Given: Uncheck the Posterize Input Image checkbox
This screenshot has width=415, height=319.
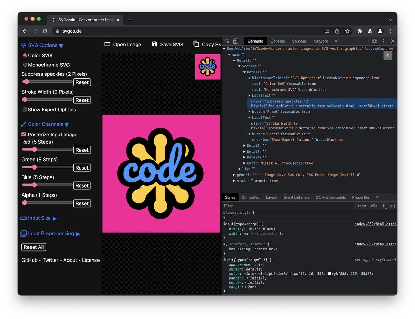Looking at the screenshot, I should (x=24, y=134).
